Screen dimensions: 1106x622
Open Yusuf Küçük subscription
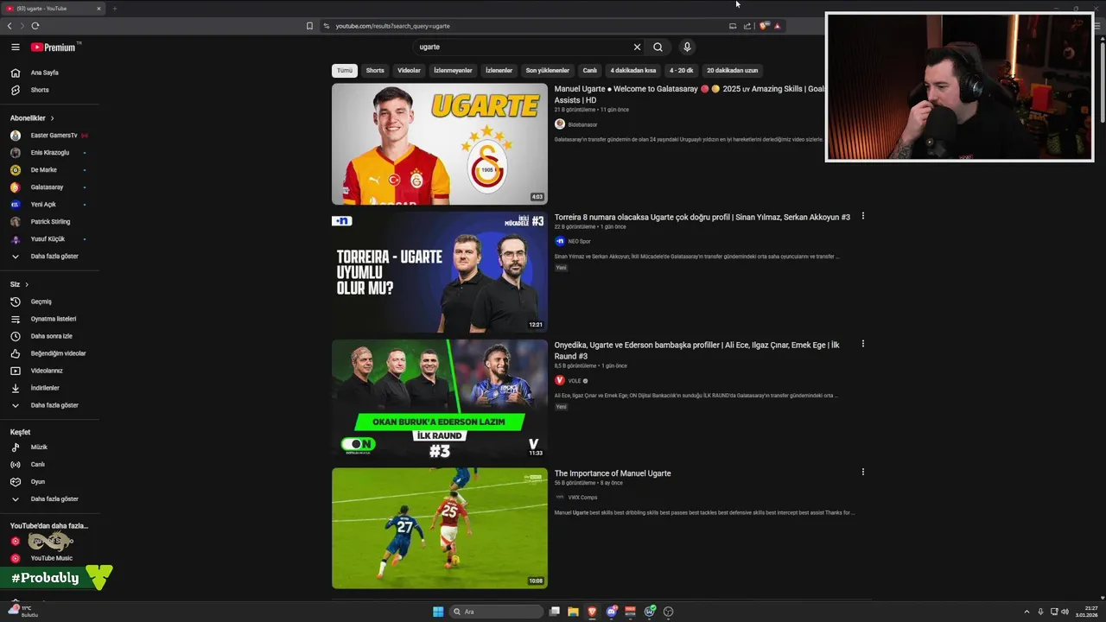[x=49, y=239]
